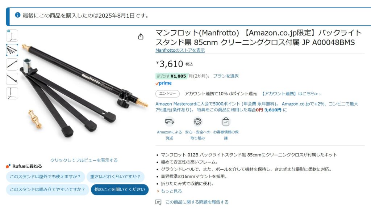Viewport: 371px width, 209px height.
Task: Open the Manfrottoのストアを表示 link
Action: click(180, 50)
